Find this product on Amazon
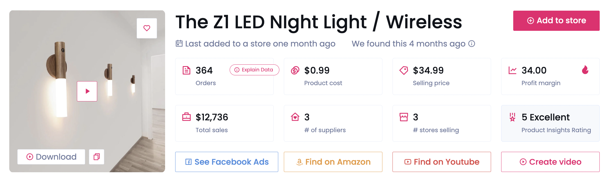 pyautogui.click(x=333, y=162)
